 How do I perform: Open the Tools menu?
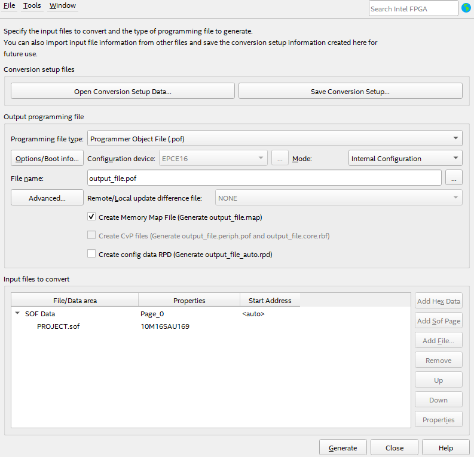coord(32,5)
